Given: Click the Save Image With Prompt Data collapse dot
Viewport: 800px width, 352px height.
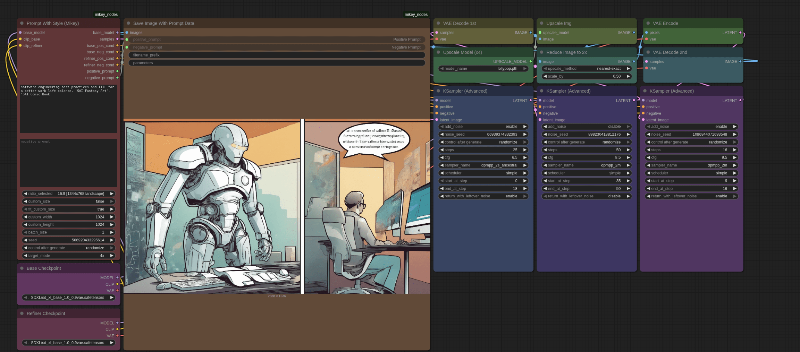Looking at the screenshot, I should click(x=128, y=23).
